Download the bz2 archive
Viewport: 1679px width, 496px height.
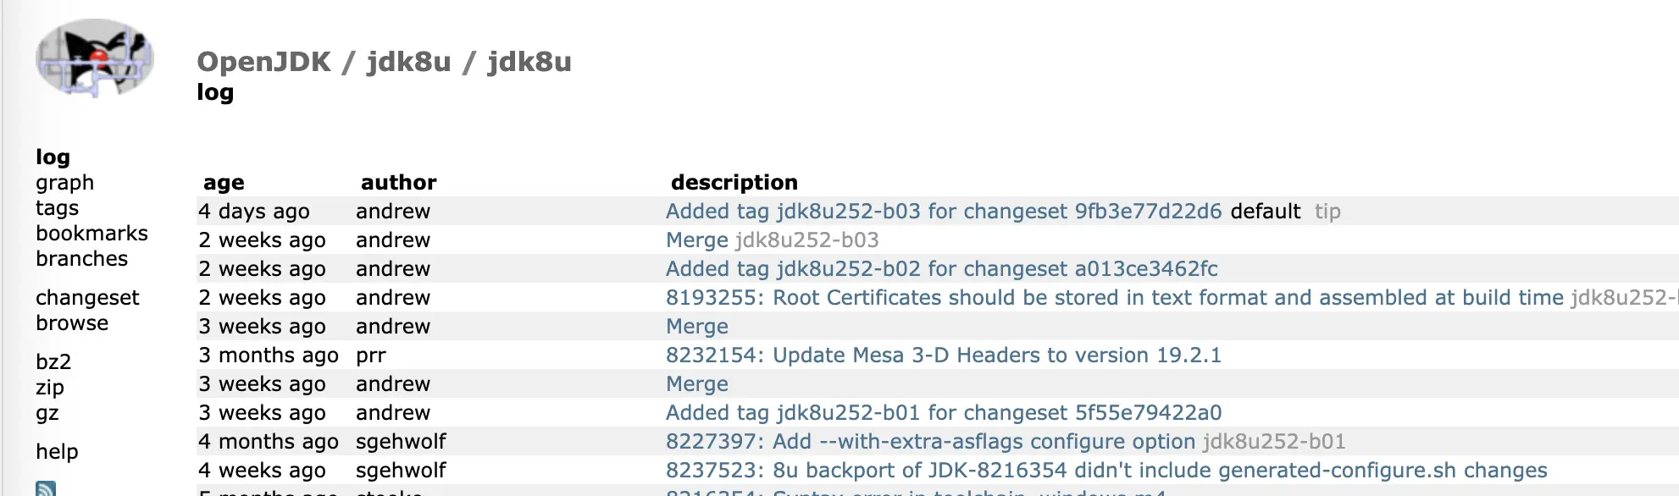point(53,362)
